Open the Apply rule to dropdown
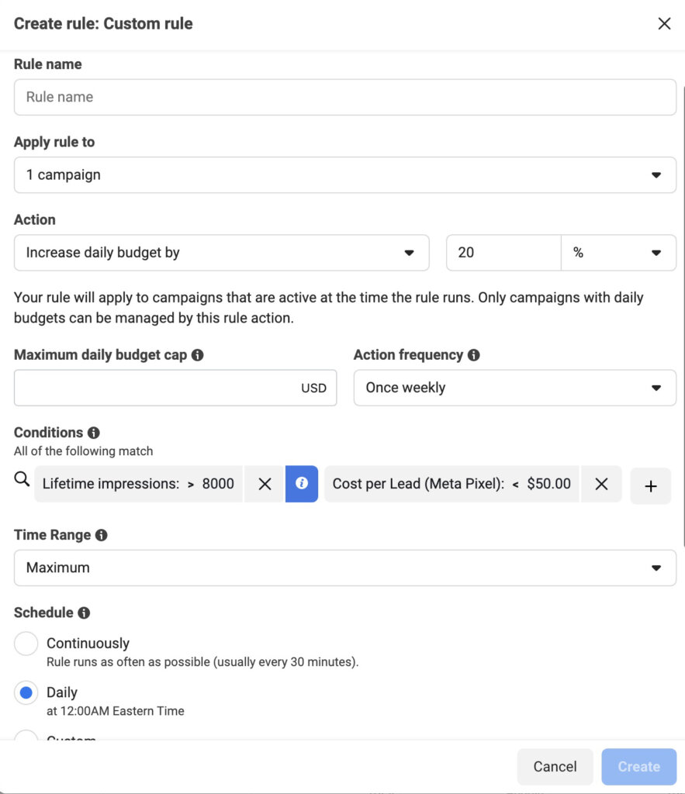Image resolution: width=685 pixels, height=794 pixels. 344,174
